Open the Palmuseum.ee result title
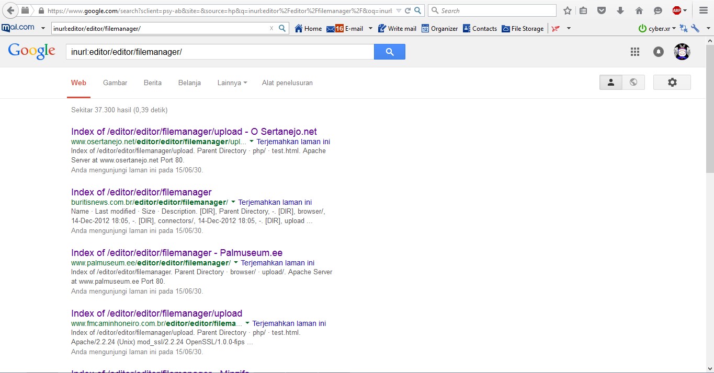The height and width of the screenshot is (373, 714). 177,253
